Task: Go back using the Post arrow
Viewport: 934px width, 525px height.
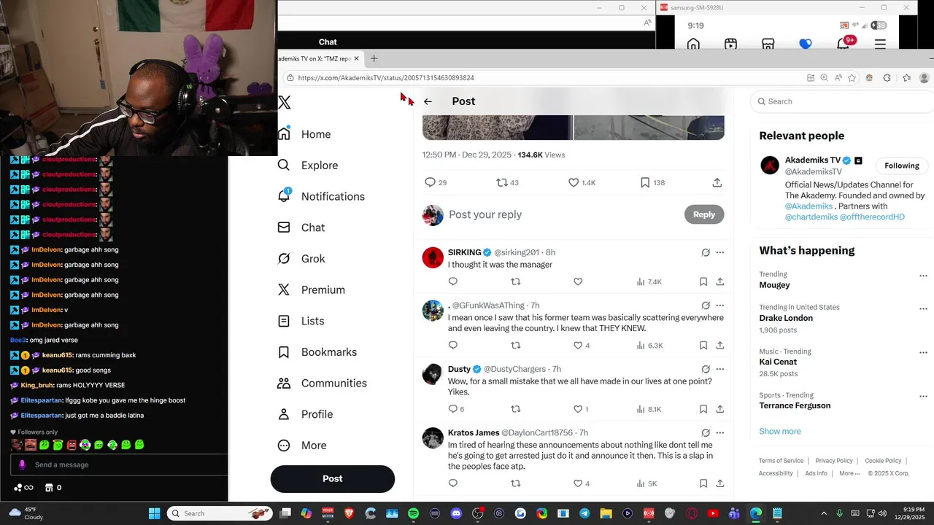Action: (428, 101)
